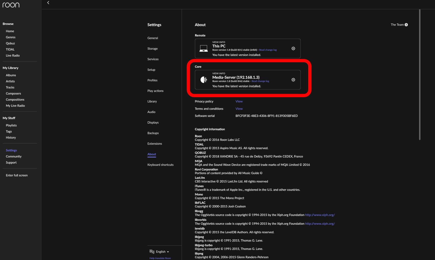Open Playlists in My Stuff
The height and width of the screenshot is (260, 435).
11,125
